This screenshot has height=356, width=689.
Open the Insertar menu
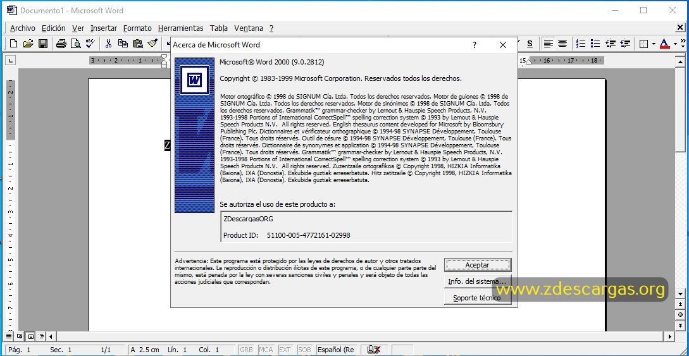point(104,28)
